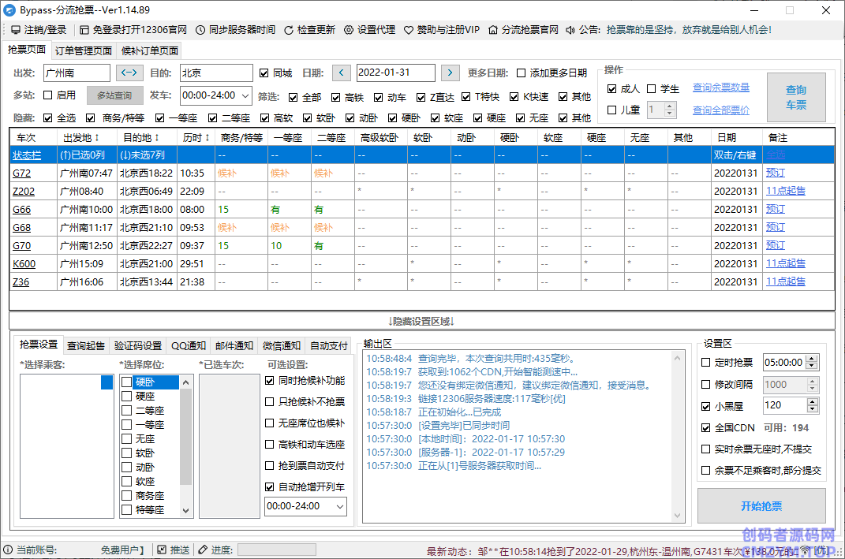Go to previous date arrow
This screenshot has height=559, width=845.
click(x=341, y=73)
